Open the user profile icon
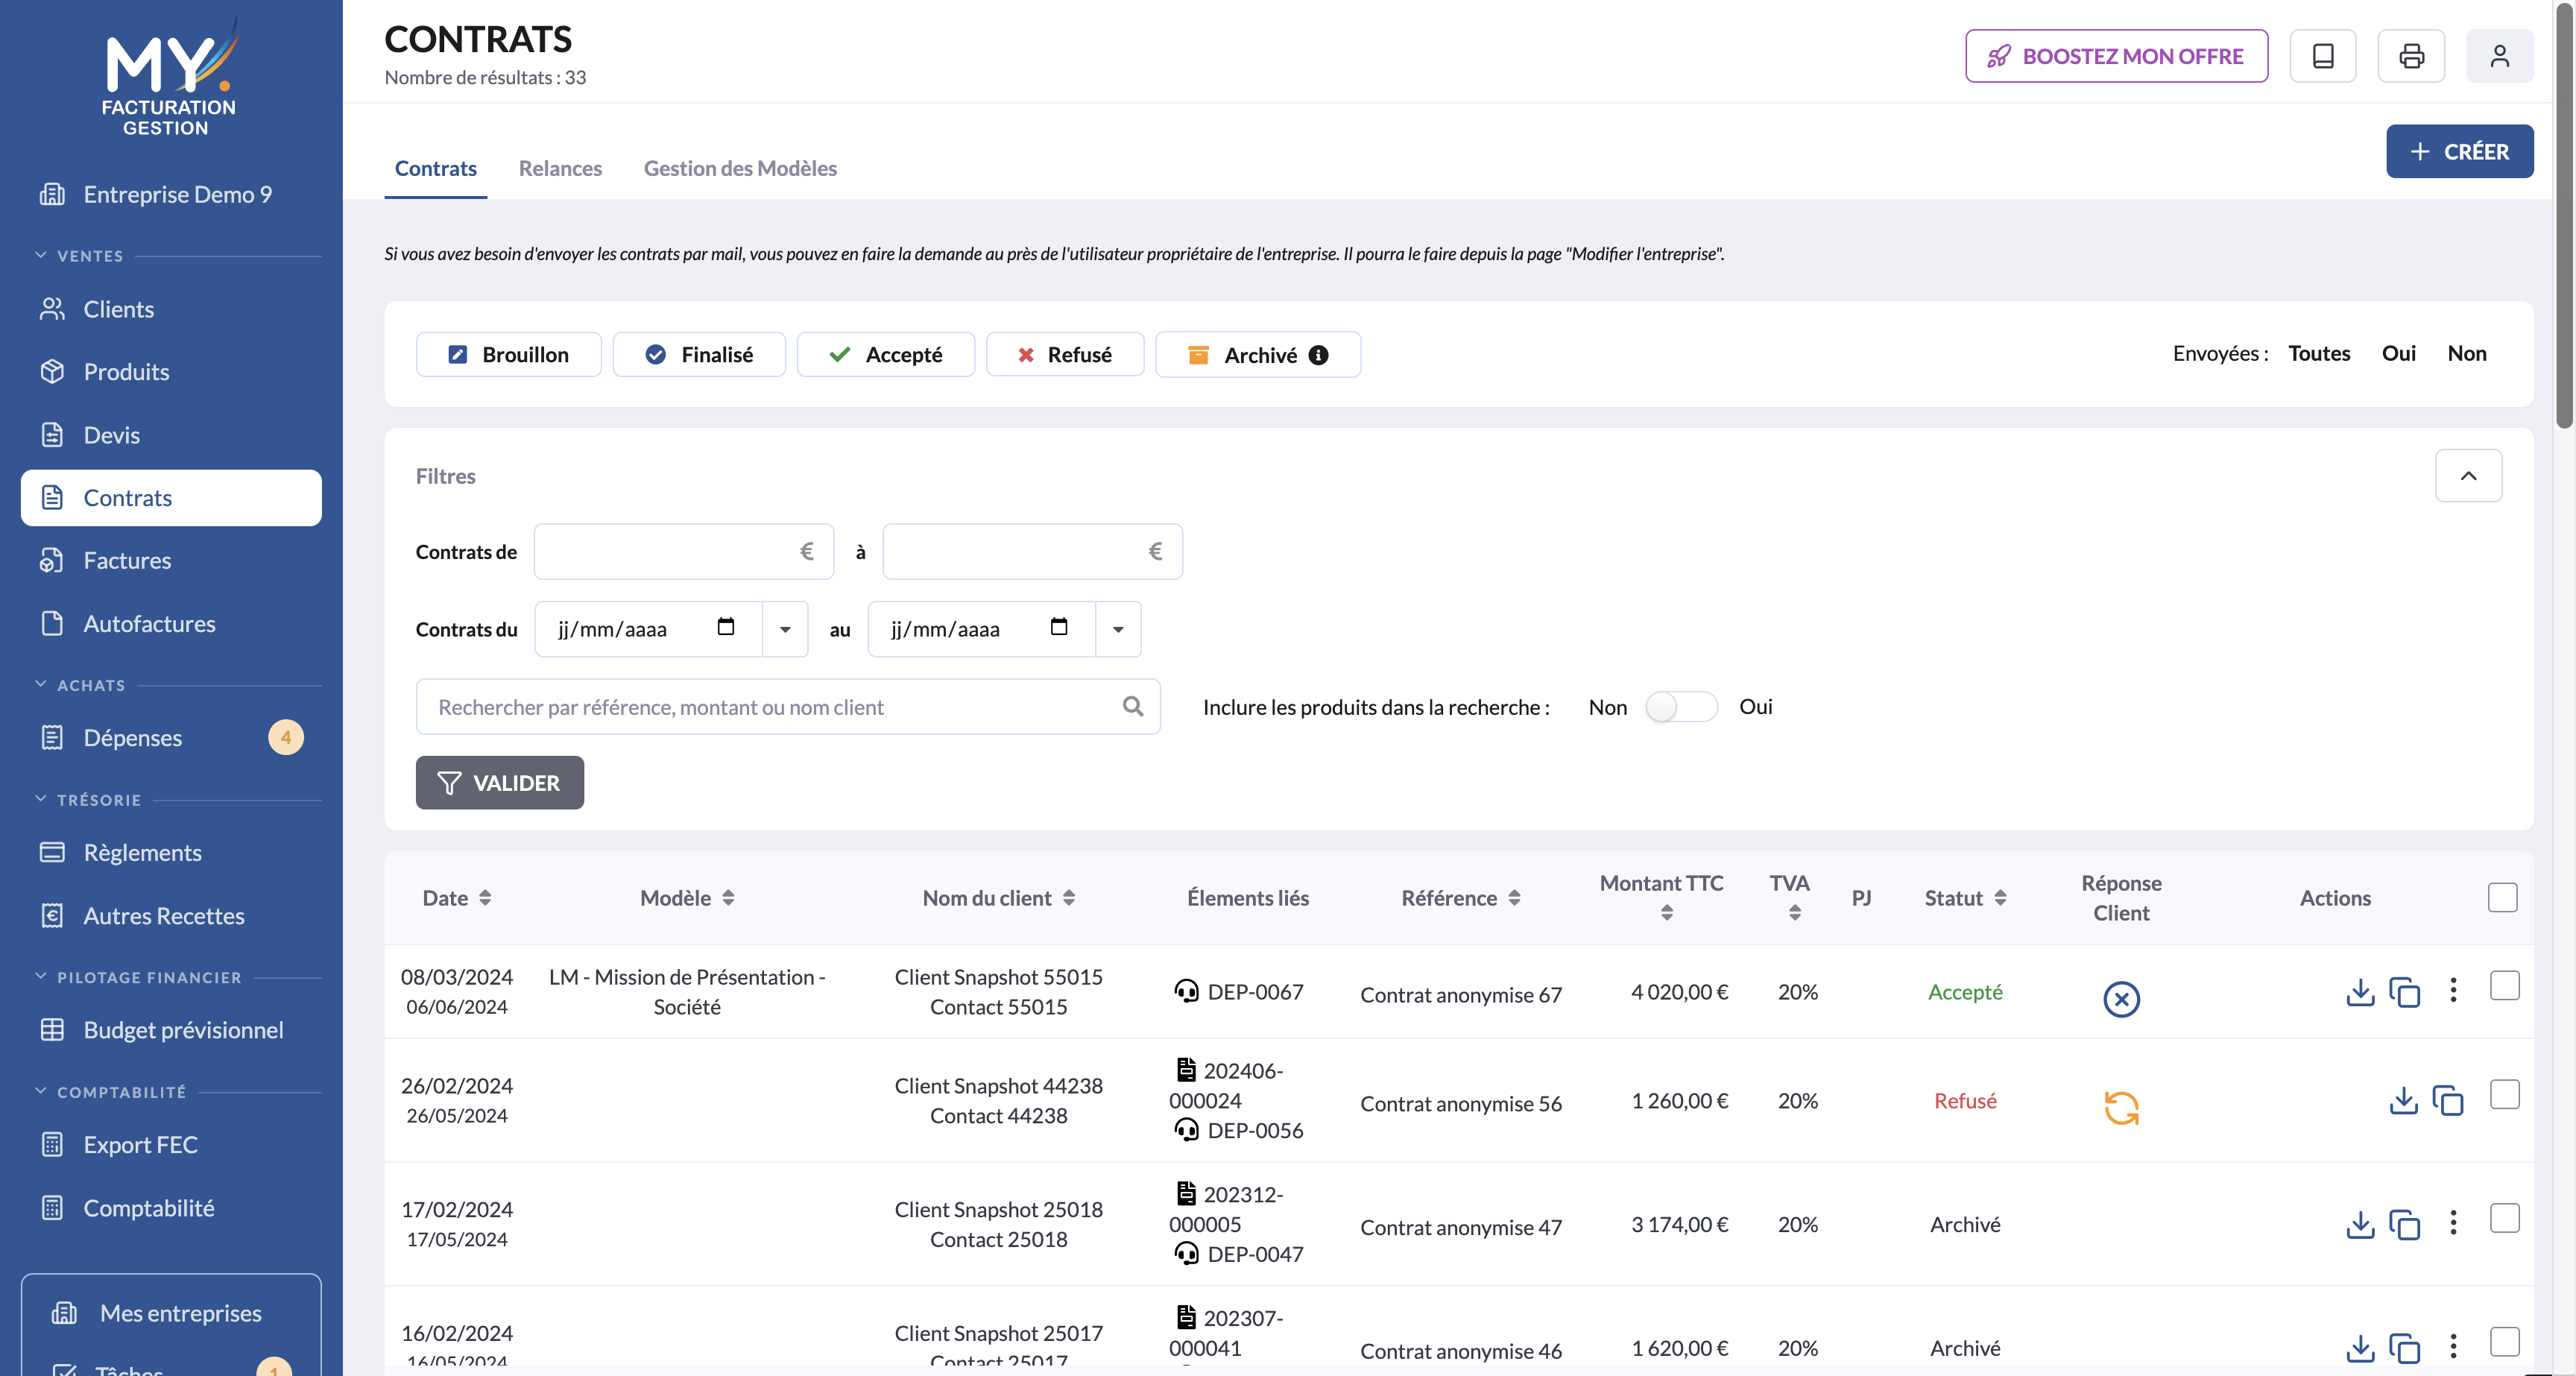The height and width of the screenshot is (1376, 2576). point(2499,56)
